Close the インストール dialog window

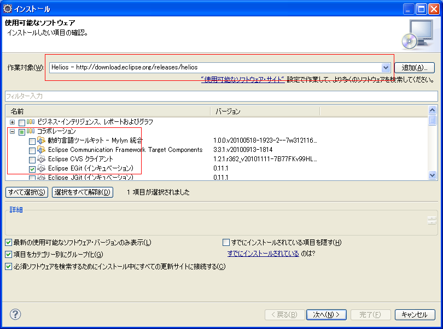pos(434,9)
